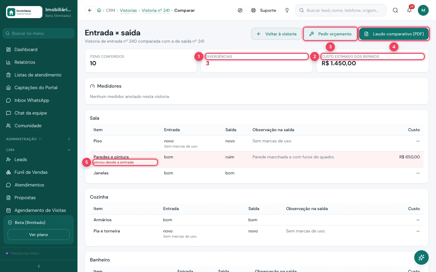
Task: Follow the Vistorias breadcrumb link
Action: [x=128, y=10]
